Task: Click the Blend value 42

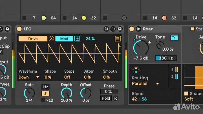Action: click(134, 99)
